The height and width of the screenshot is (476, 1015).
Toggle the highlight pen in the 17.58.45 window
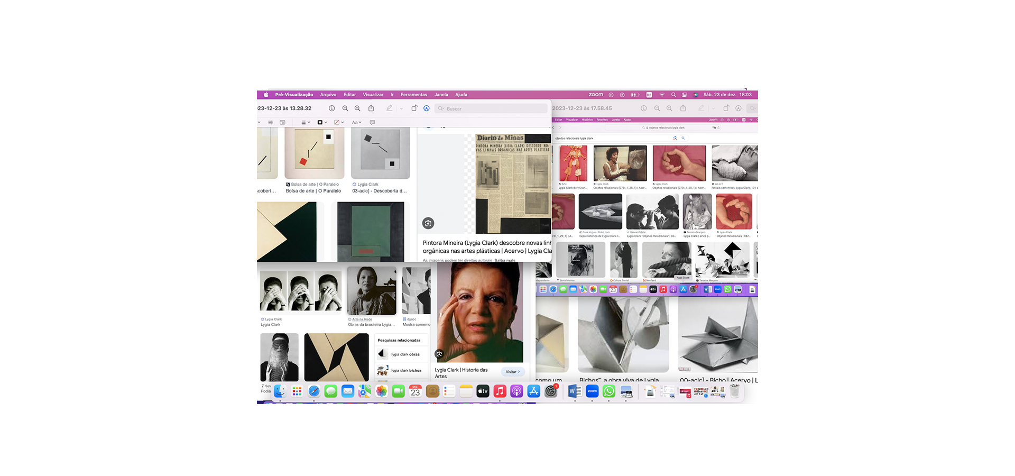tap(701, 108)
